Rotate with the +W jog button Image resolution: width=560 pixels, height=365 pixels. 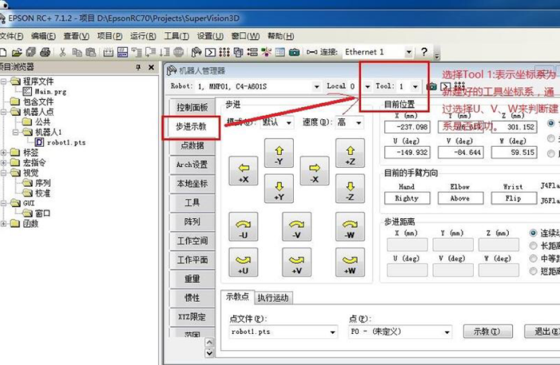pos(350,263)
